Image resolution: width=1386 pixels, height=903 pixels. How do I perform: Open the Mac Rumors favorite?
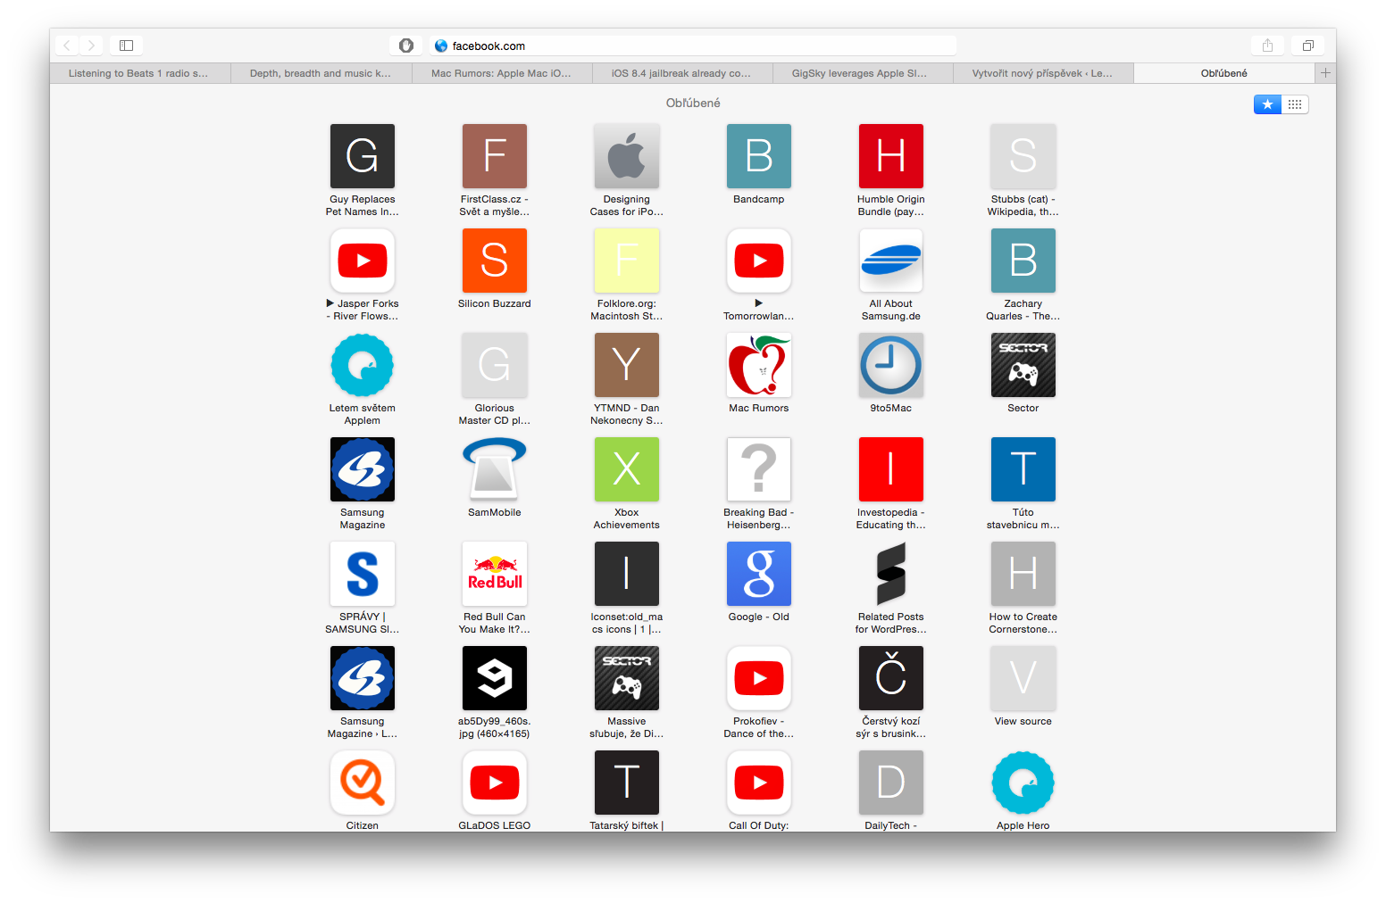[x=759, y=365]
